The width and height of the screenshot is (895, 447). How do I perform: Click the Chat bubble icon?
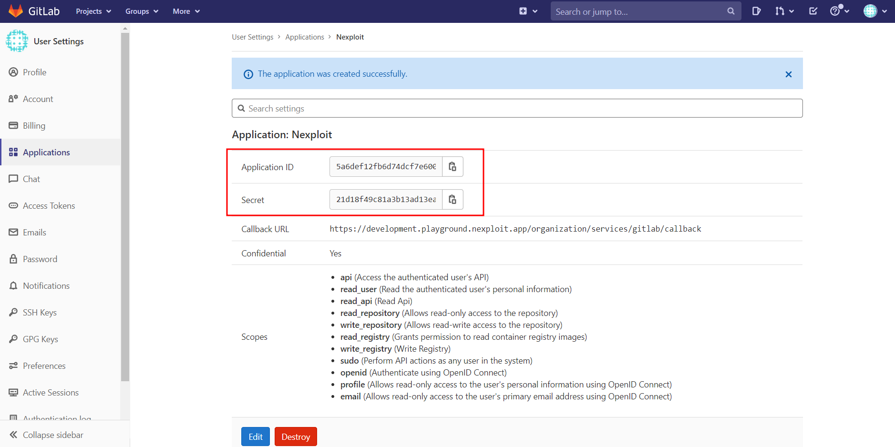(13, 179)
